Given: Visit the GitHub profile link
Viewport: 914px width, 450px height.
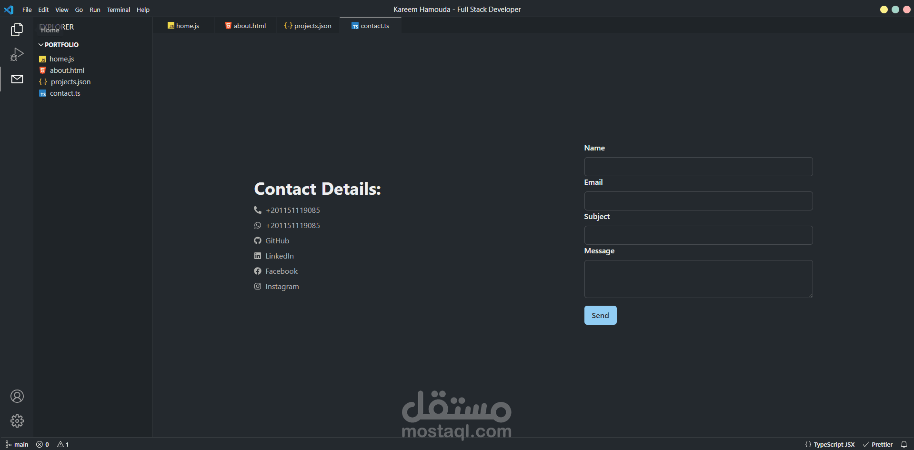Looking at the screenshot, I should (277, 240).
